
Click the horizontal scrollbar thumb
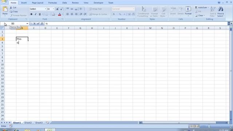pyautogui.click(x=179, y=123)
